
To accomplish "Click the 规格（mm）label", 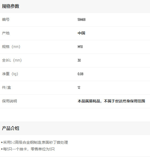I will [11, 47].
